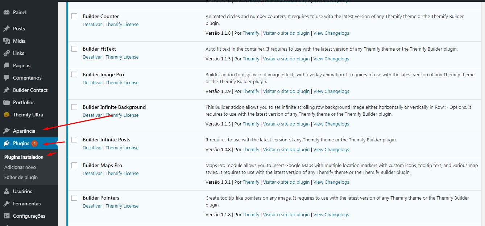
Task: Select the Builder Maps Pro checkbox
Action: (x=74, y=165)
